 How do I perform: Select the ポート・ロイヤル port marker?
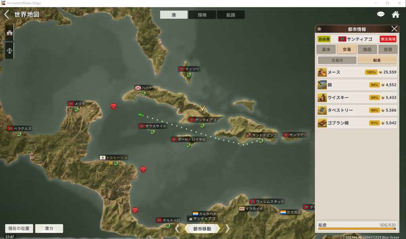(188, 145)
